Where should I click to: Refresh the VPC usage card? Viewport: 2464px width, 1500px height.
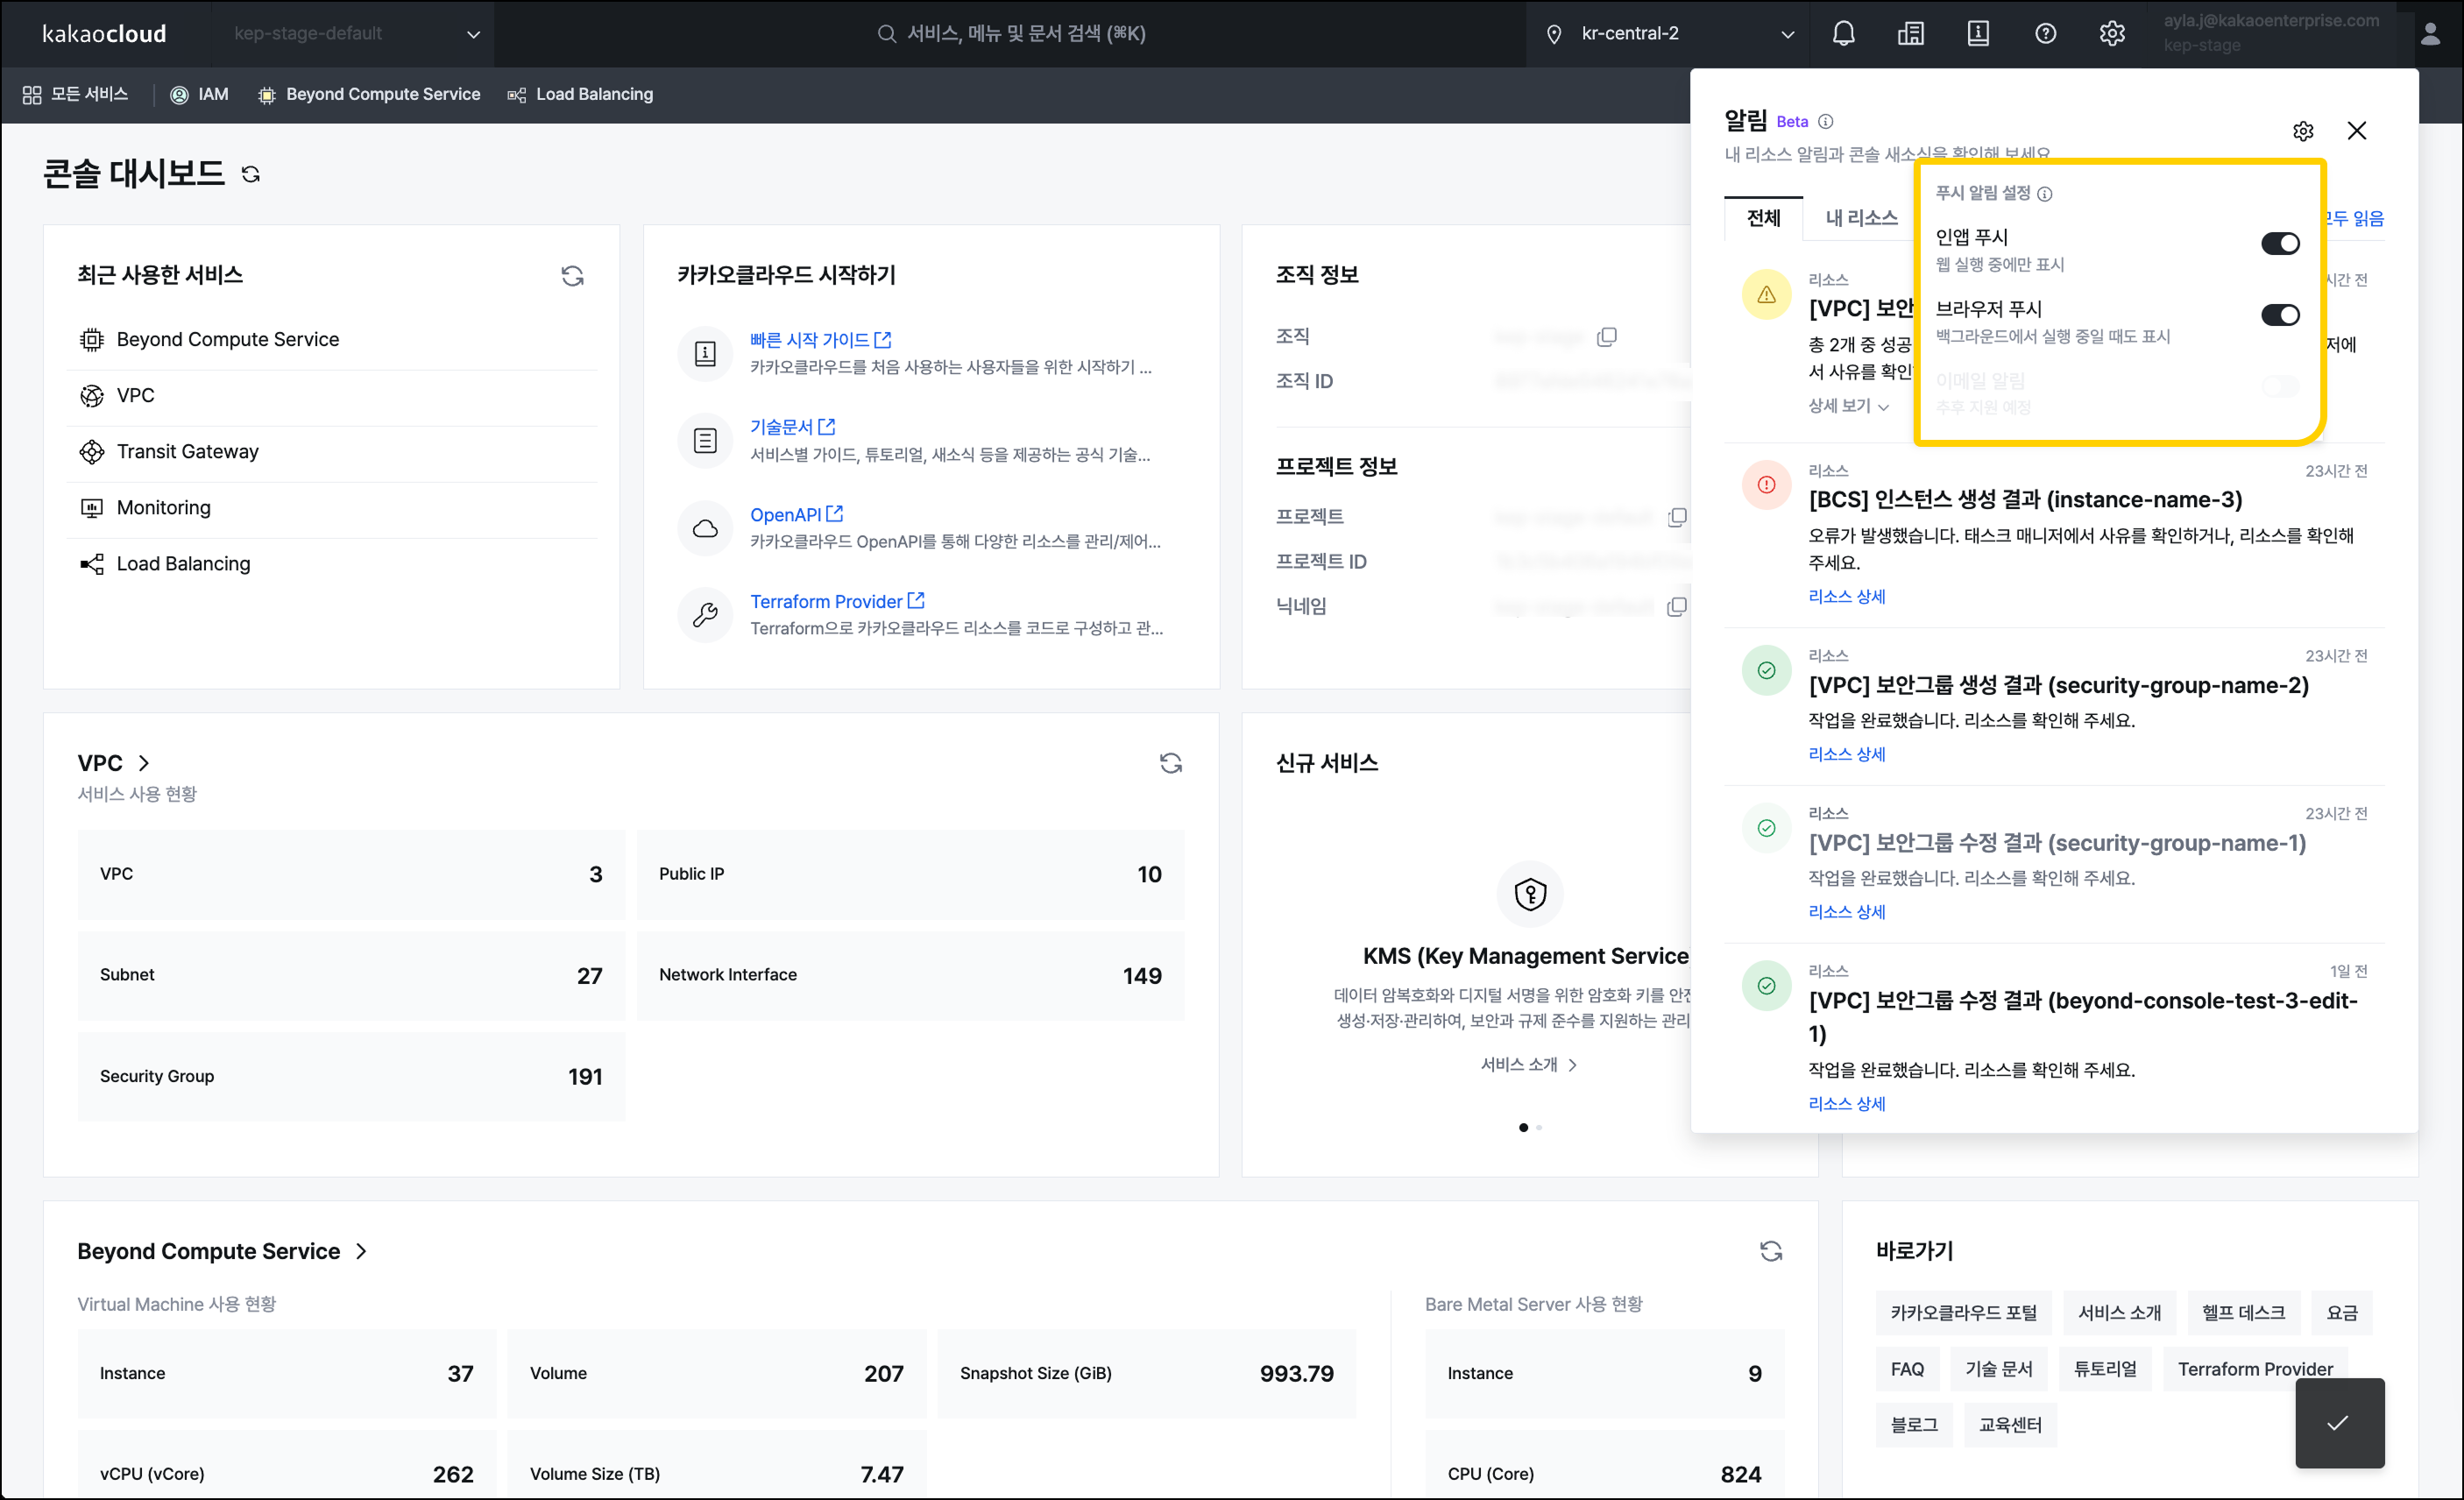tap(1170, 763)
